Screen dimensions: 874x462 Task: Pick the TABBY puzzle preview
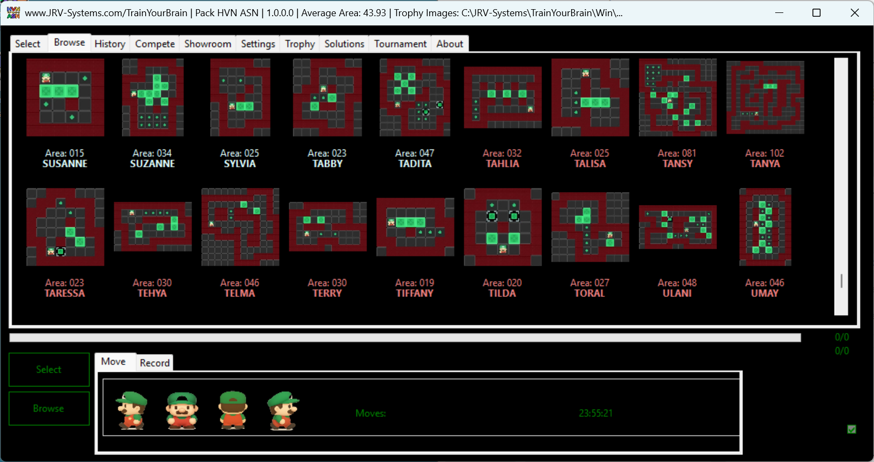[x=328, y=97]
